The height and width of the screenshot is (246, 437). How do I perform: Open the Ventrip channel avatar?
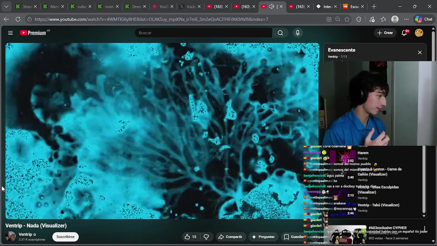click(11, 236)
